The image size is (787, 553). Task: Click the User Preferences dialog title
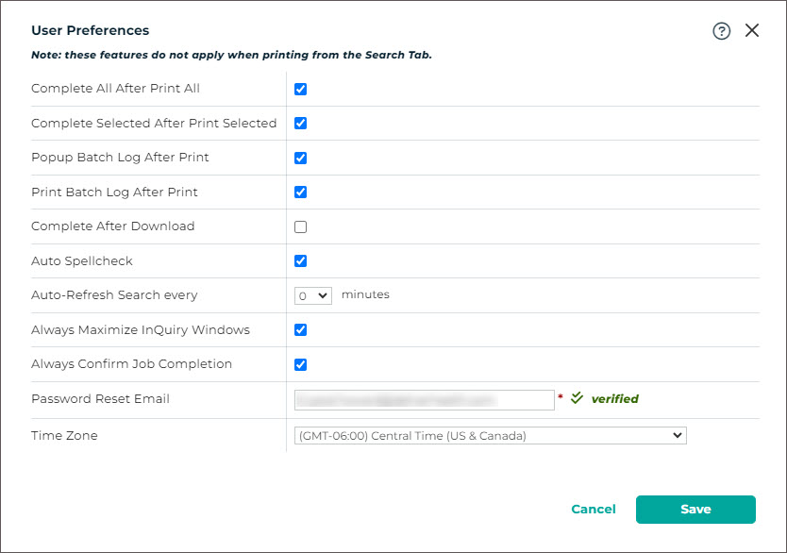coord(91,31)
